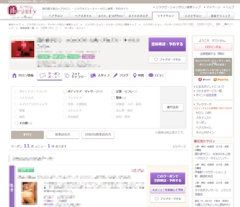Click the site logo
This screenshot has height=207, width=240.
(x=22, y=12)
